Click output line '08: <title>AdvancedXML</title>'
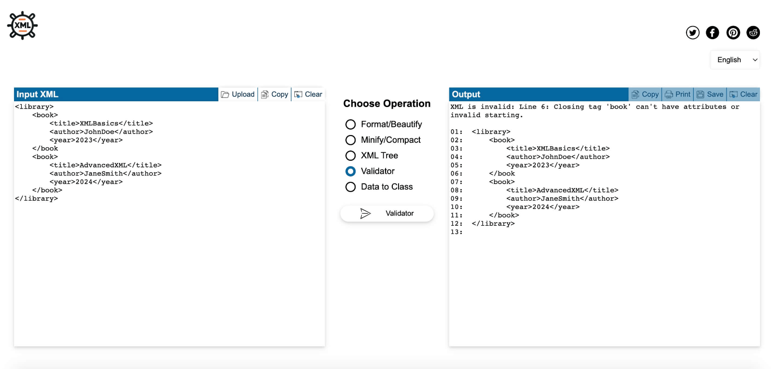 (x=534, y=191)
